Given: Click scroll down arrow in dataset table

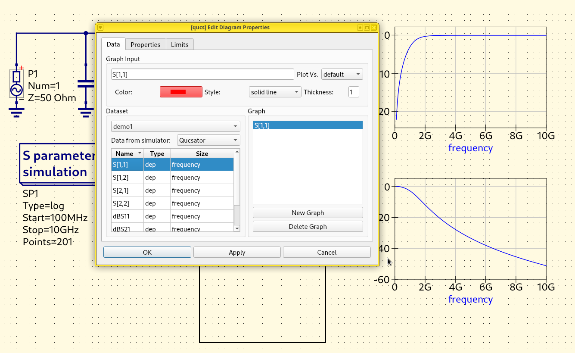Looking at the screenshot, I should click(236, 228).
